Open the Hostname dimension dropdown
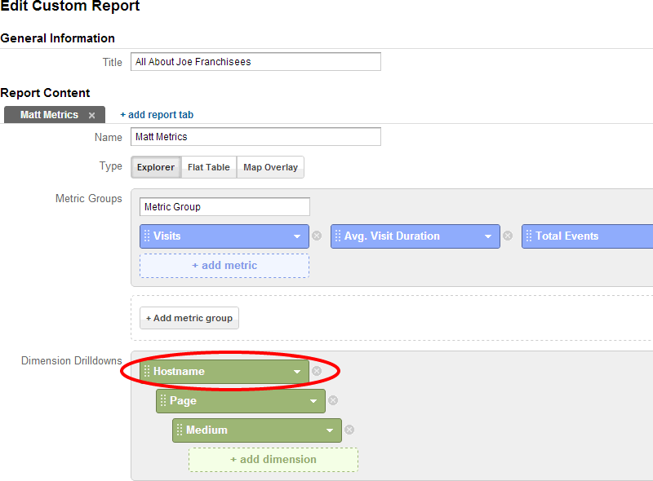Viewport: 653px width, 481px height. point(298,371)
